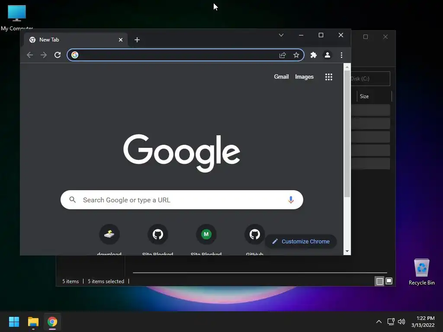Show hidden tray icons chevron
The height and width of the screenshot is (332, 443).
379,322
